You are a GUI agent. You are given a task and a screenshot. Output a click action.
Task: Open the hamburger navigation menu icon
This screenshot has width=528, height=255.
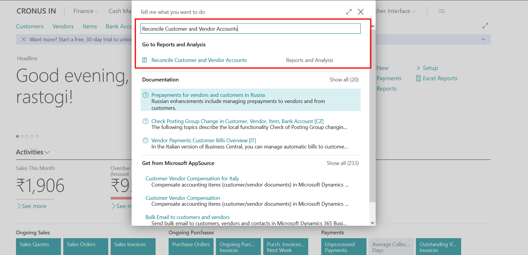point(442,11)
